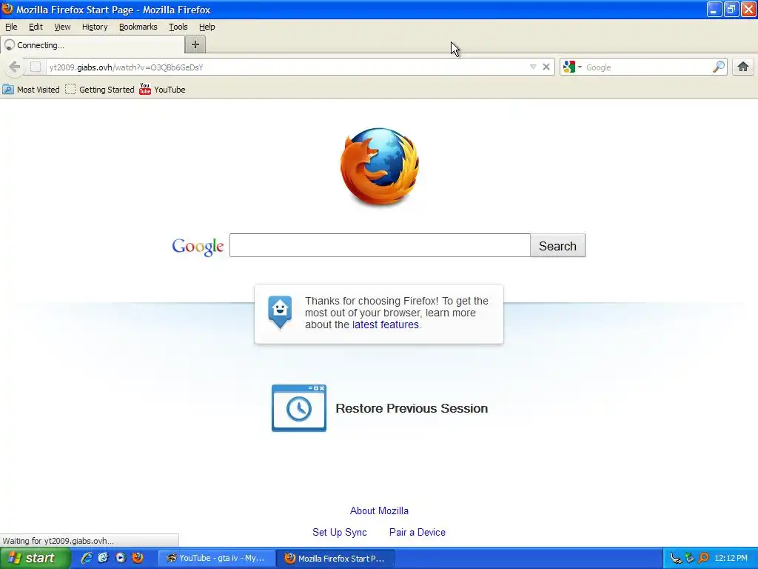758x569 pixels.
Task: Click the Getting Started bookmark
Action: 100,89
